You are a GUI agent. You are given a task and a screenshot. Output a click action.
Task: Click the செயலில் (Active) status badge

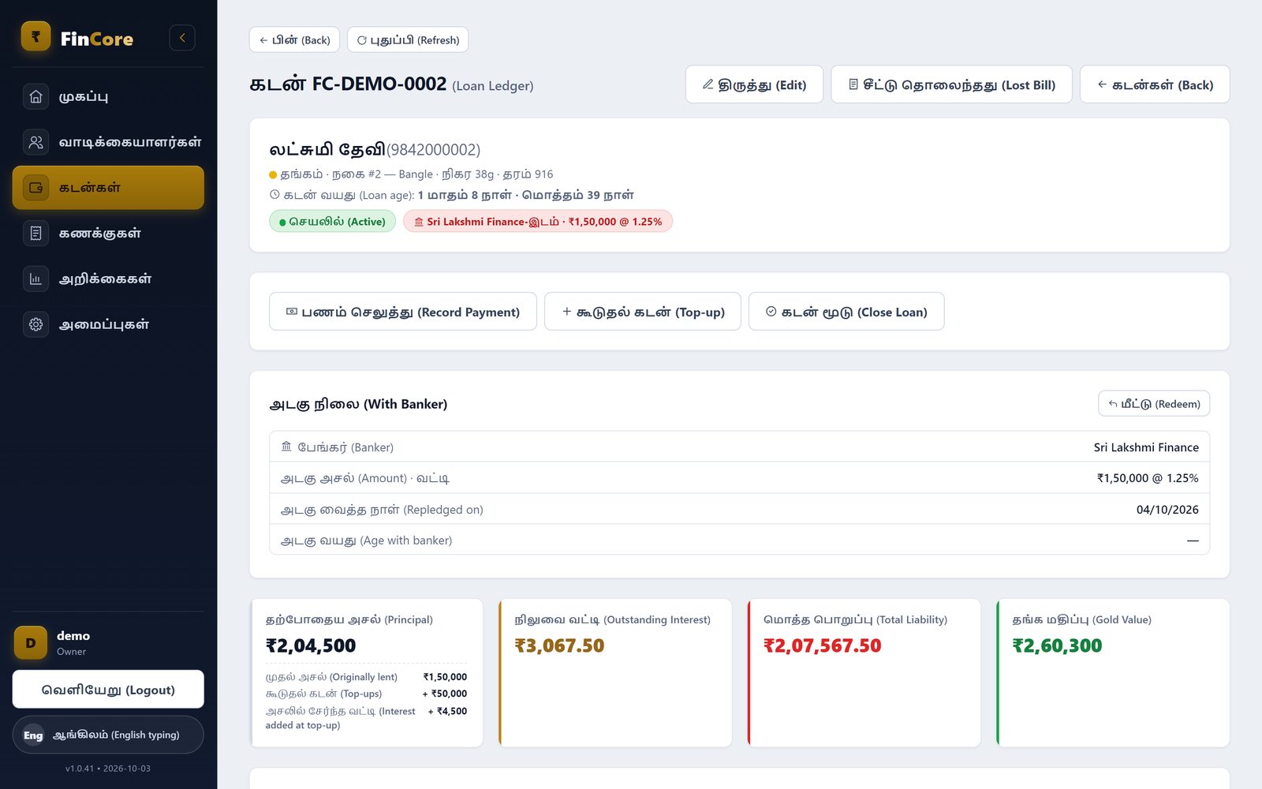click(x=332, y=222)
